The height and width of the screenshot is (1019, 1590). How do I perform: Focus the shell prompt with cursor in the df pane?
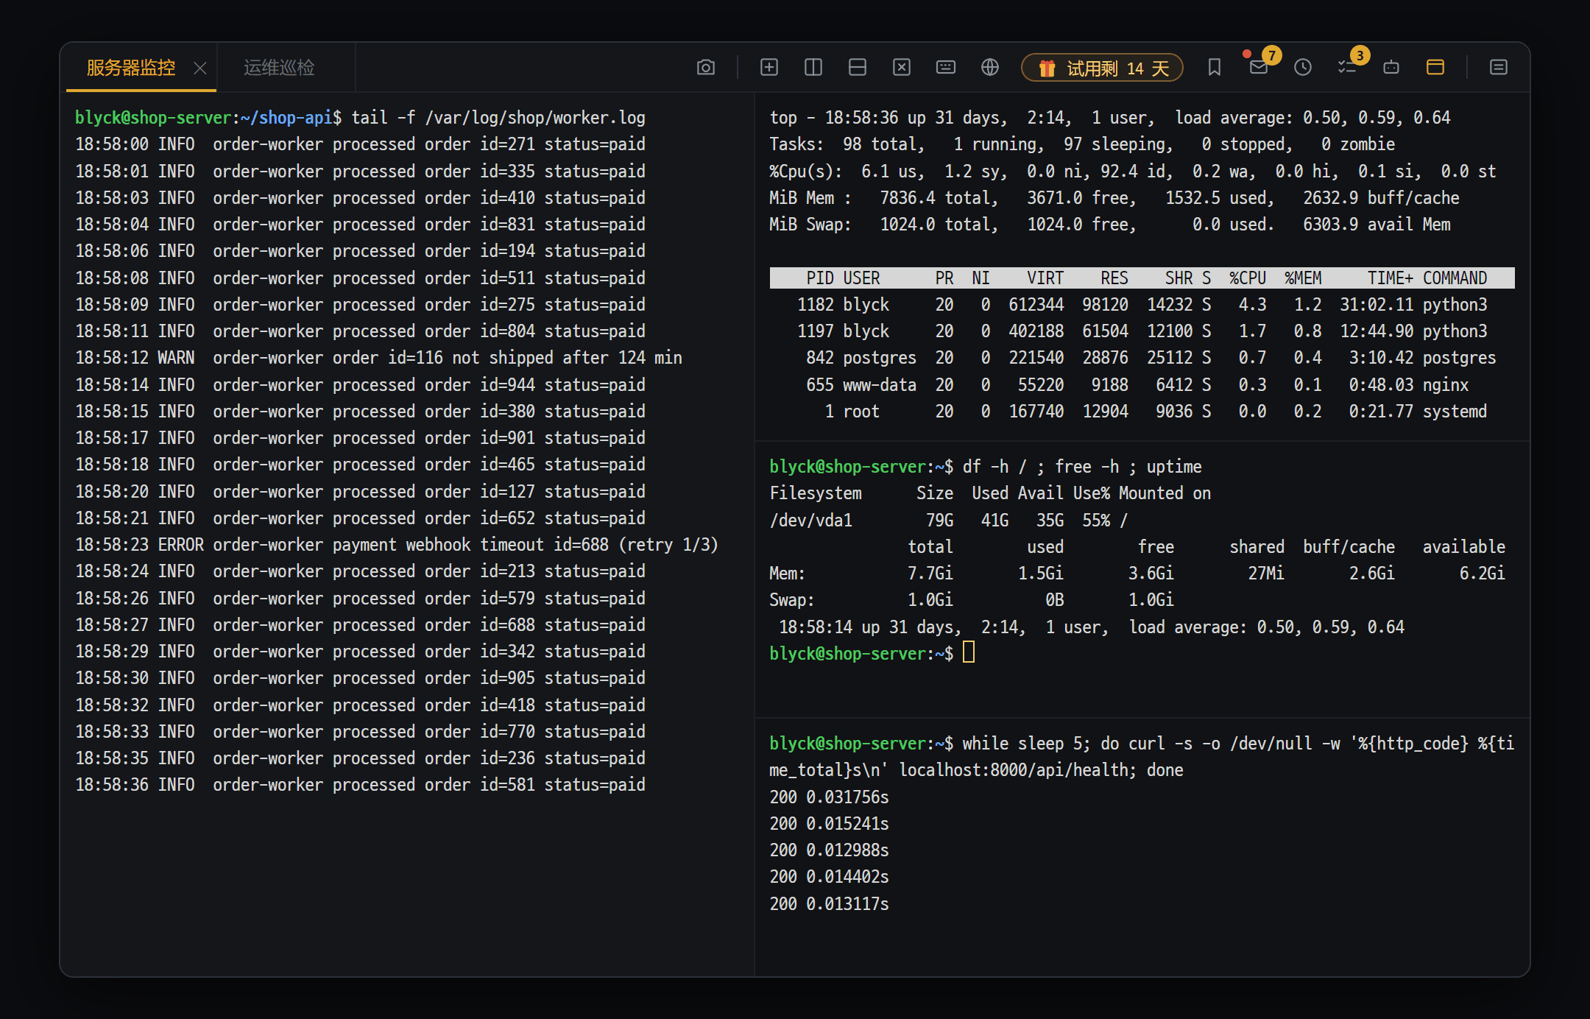[872, 654]
